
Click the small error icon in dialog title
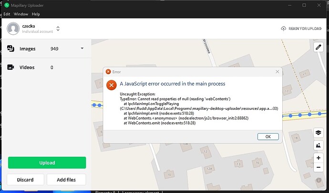[108, 72]
